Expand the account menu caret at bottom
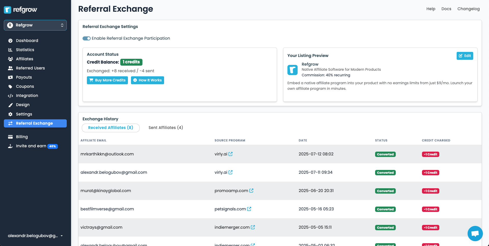This screenshot has width=489, height=246. (62, 236)
